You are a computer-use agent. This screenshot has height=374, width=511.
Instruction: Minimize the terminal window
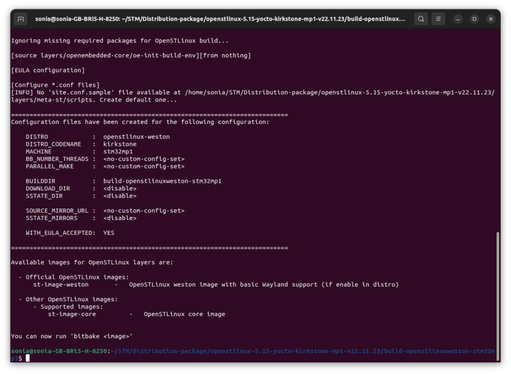pyautogui.click(x=458, y=19)
